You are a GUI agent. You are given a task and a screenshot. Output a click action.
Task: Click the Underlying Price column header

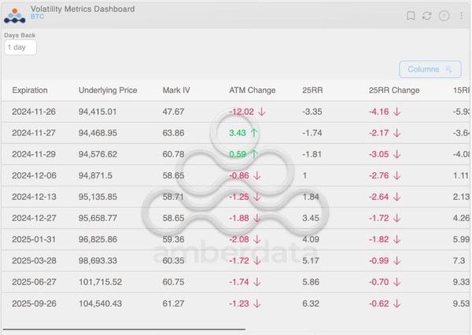tap(108, 90)
